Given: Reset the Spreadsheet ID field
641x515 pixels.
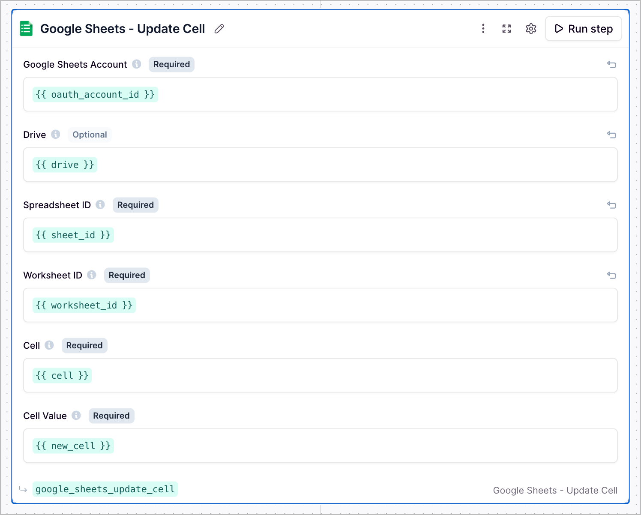Looking at the screenshot, I should tap(611, 205).
